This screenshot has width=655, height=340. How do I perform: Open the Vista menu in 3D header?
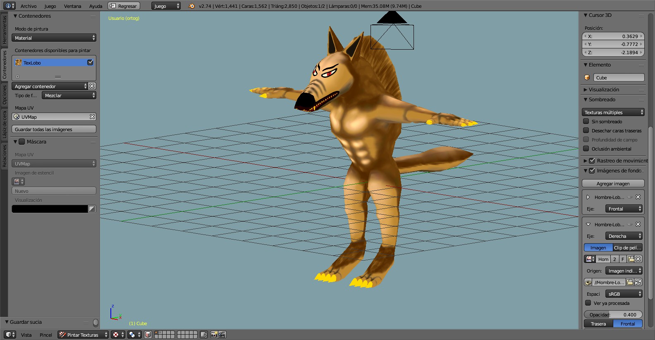click(26, 335)
